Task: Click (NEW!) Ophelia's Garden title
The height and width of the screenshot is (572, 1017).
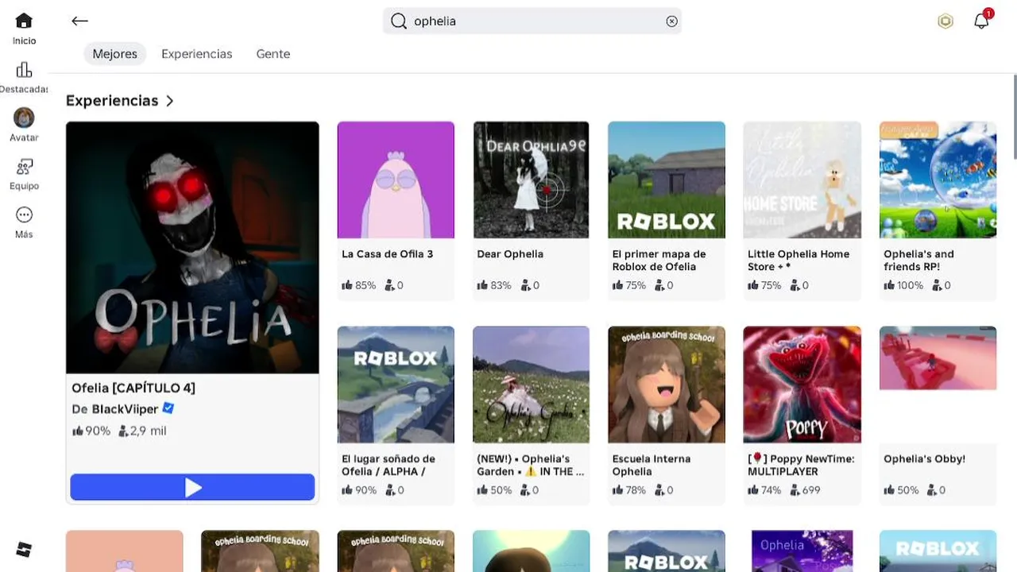Action: 531,465
